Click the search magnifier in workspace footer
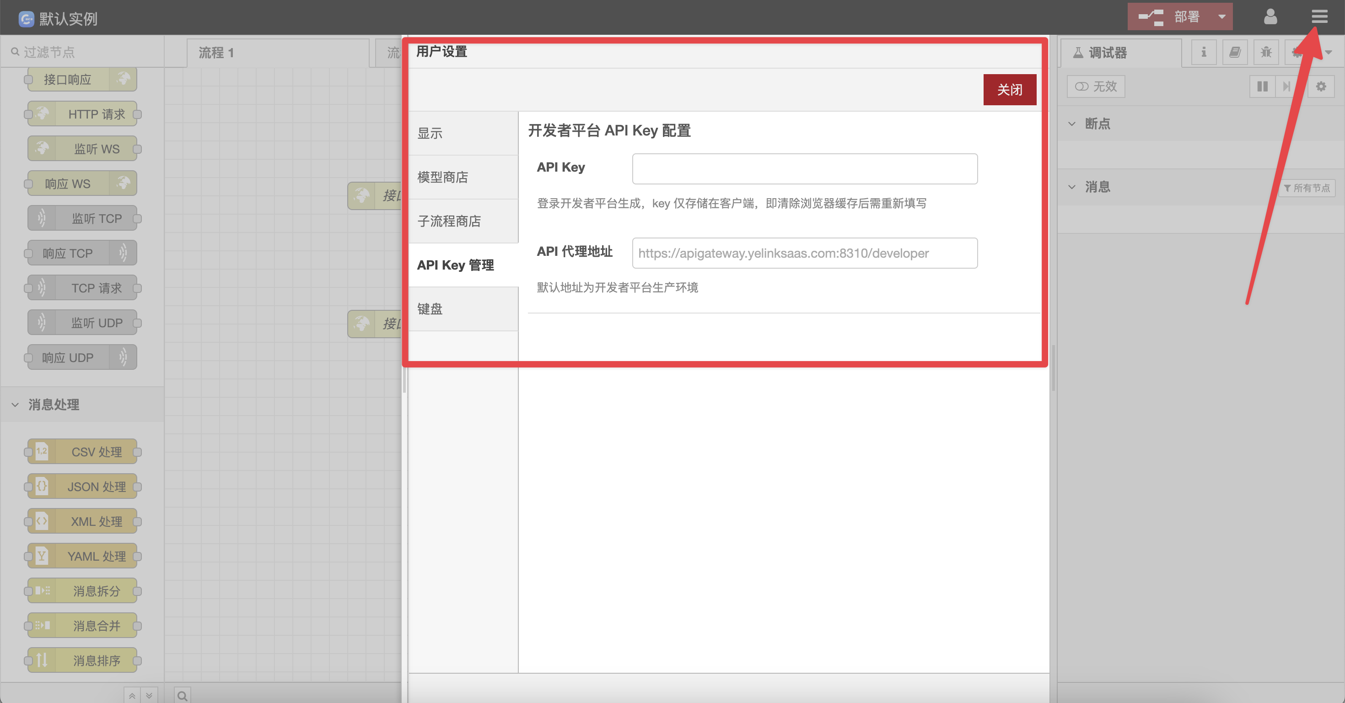The width and height of the screenshot is (1345, 703). pyautogui.click(x=182, y=696)
